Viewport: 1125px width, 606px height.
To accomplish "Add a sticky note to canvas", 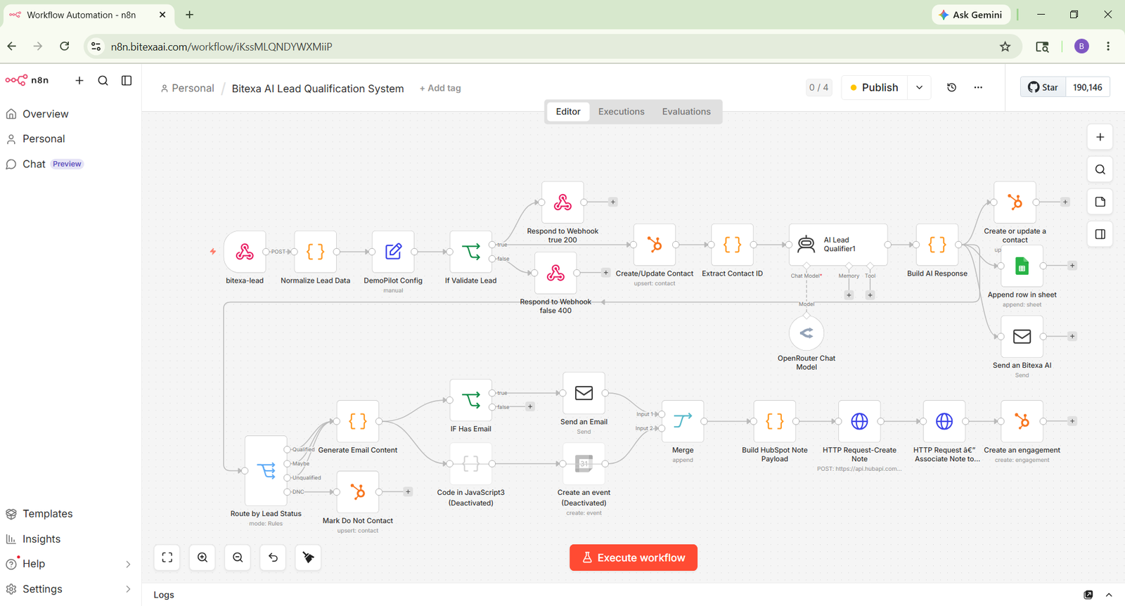I will tap(1100, 202).
